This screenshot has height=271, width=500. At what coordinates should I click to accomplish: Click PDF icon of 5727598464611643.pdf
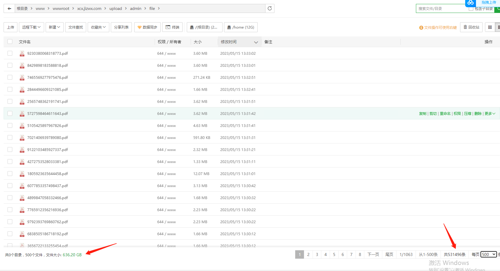(22, 114)
